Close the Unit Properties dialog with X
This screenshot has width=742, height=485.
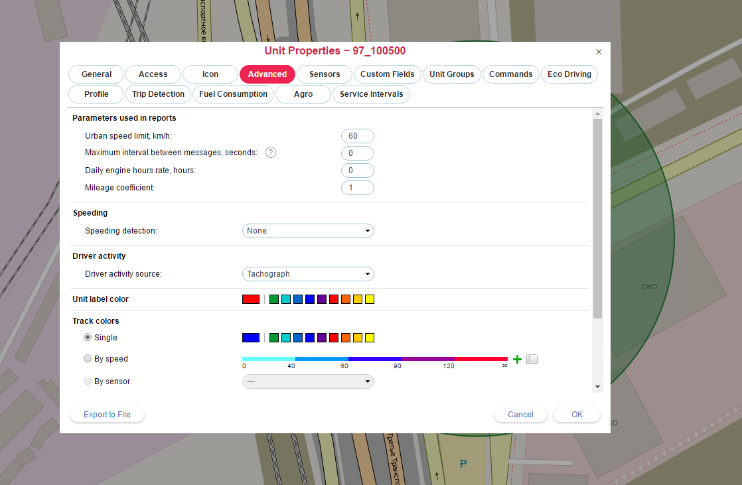point(599,52)
